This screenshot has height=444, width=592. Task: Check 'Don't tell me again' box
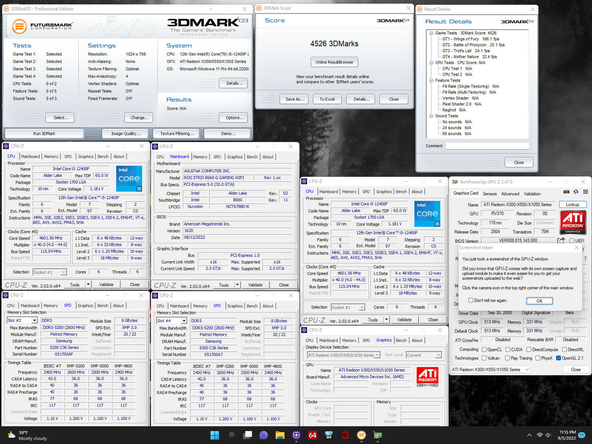click(x=471, y=300)
